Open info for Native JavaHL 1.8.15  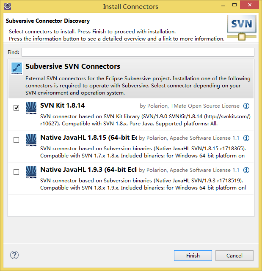click(246, 138)
